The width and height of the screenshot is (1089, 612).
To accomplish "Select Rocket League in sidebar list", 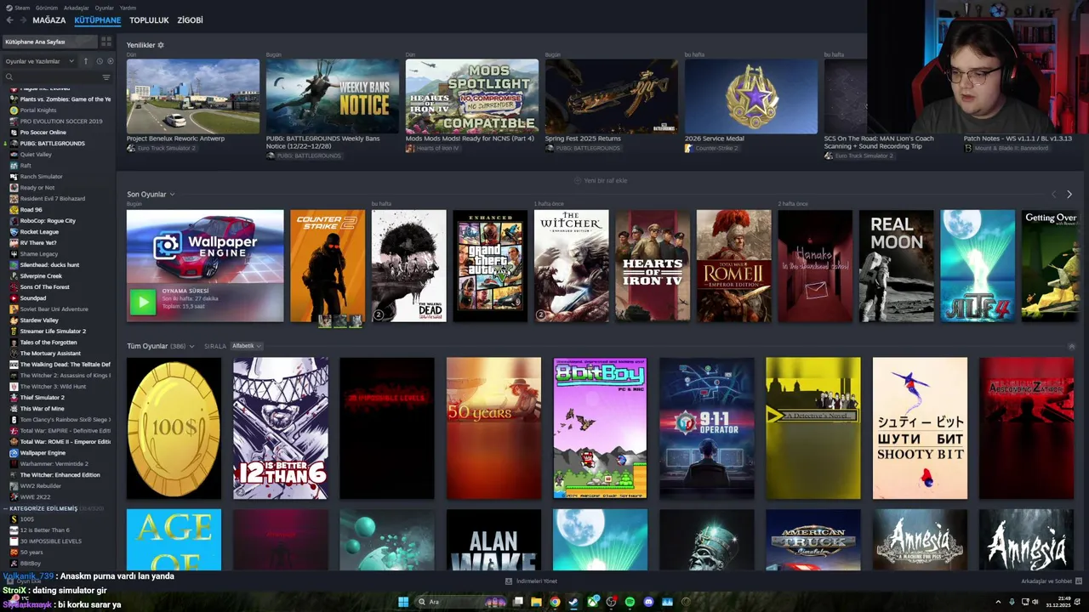I will (x=39, y=232).
